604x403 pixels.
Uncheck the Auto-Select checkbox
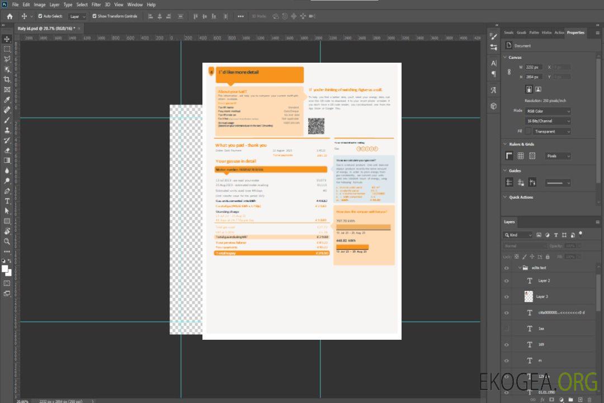click(x=40, y=16)
